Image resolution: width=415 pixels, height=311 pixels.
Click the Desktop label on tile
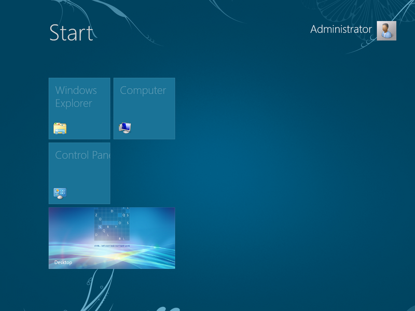click(x=63, y=262)
